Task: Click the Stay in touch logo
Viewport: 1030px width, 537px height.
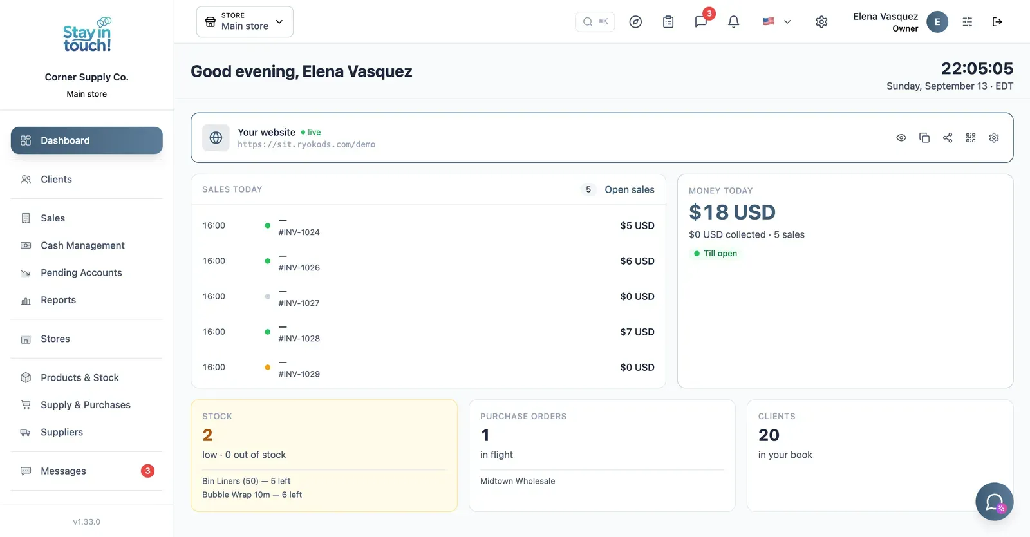Action: point(87,35)
